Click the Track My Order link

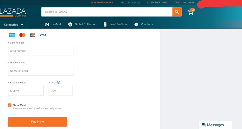[184, 3]
